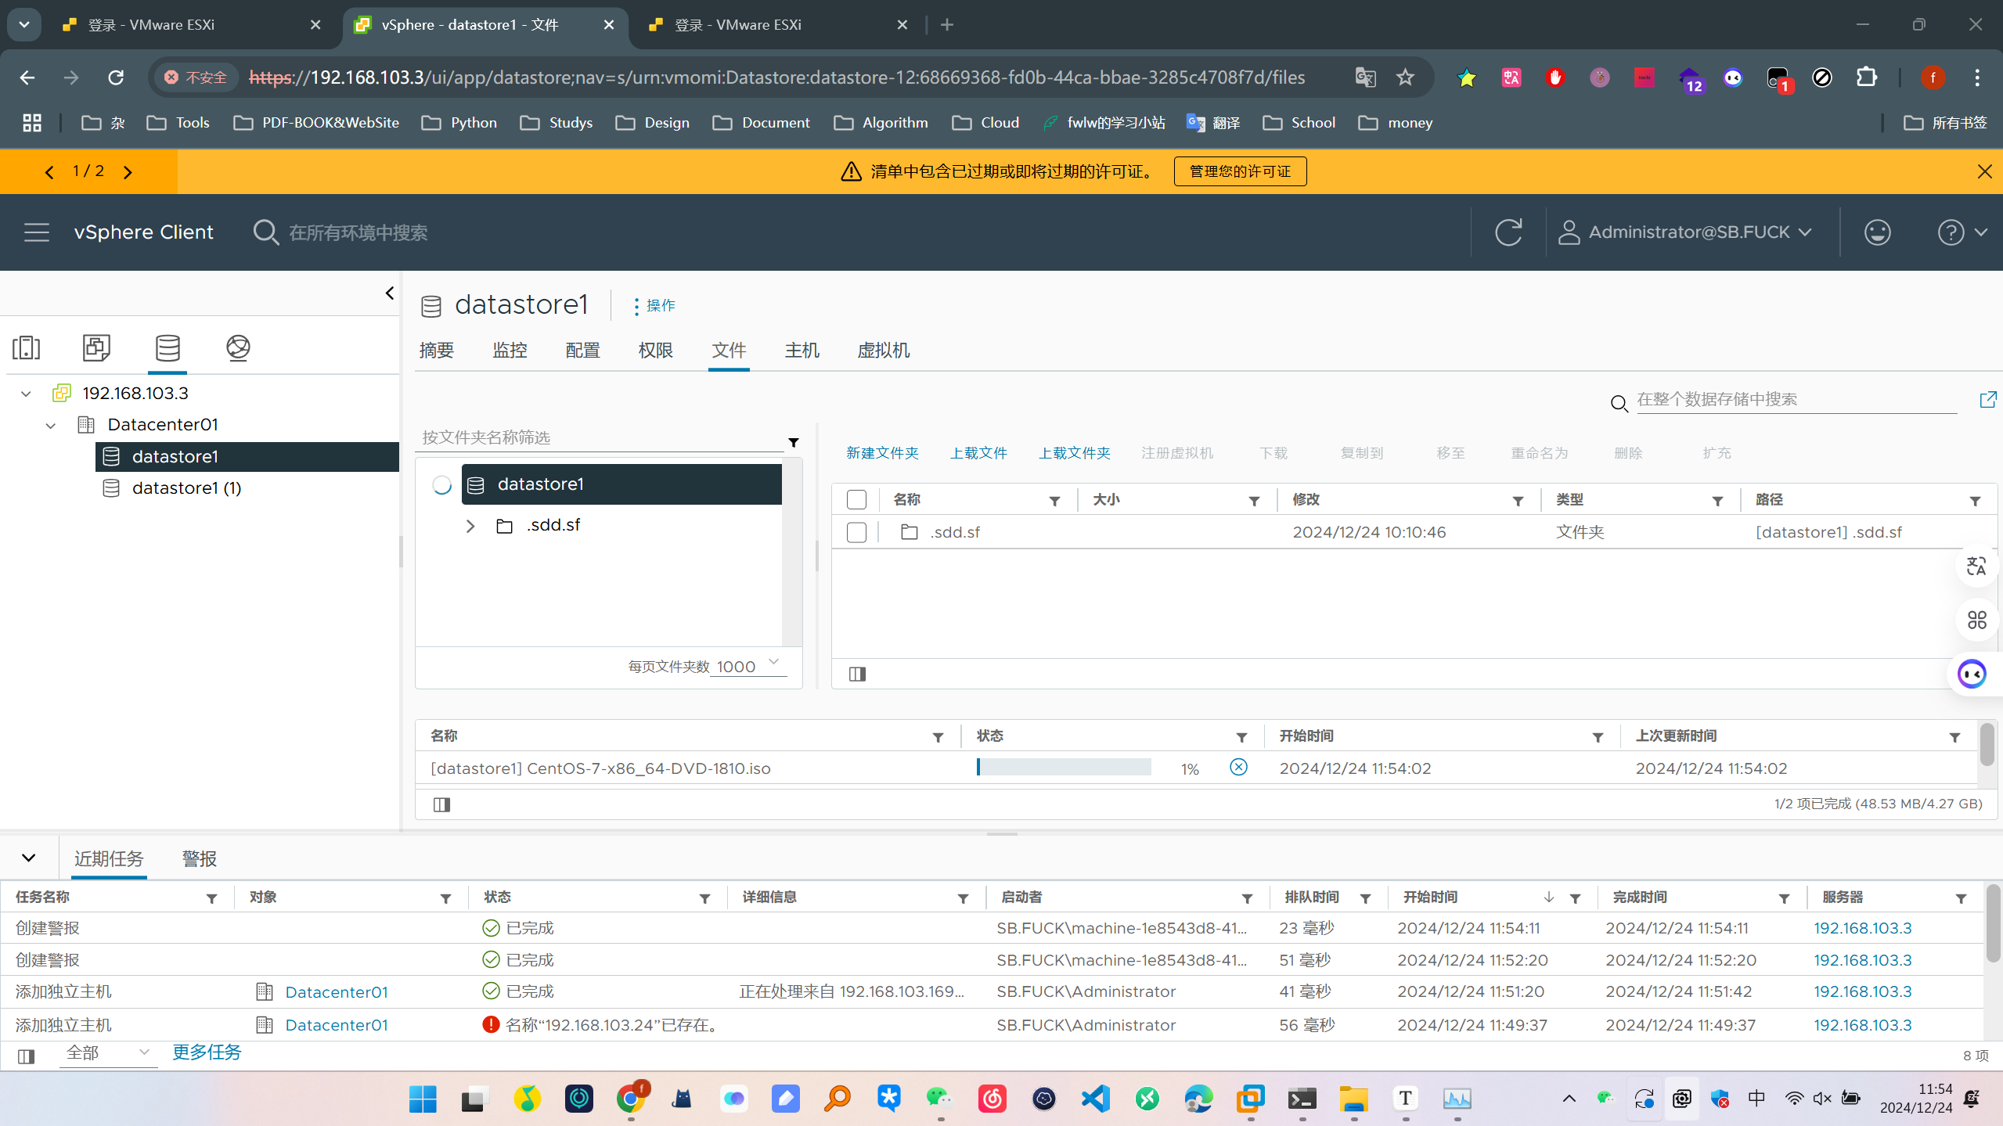
Task: Open WeChat from the taskbar
Action: [x=940, y=1099]
